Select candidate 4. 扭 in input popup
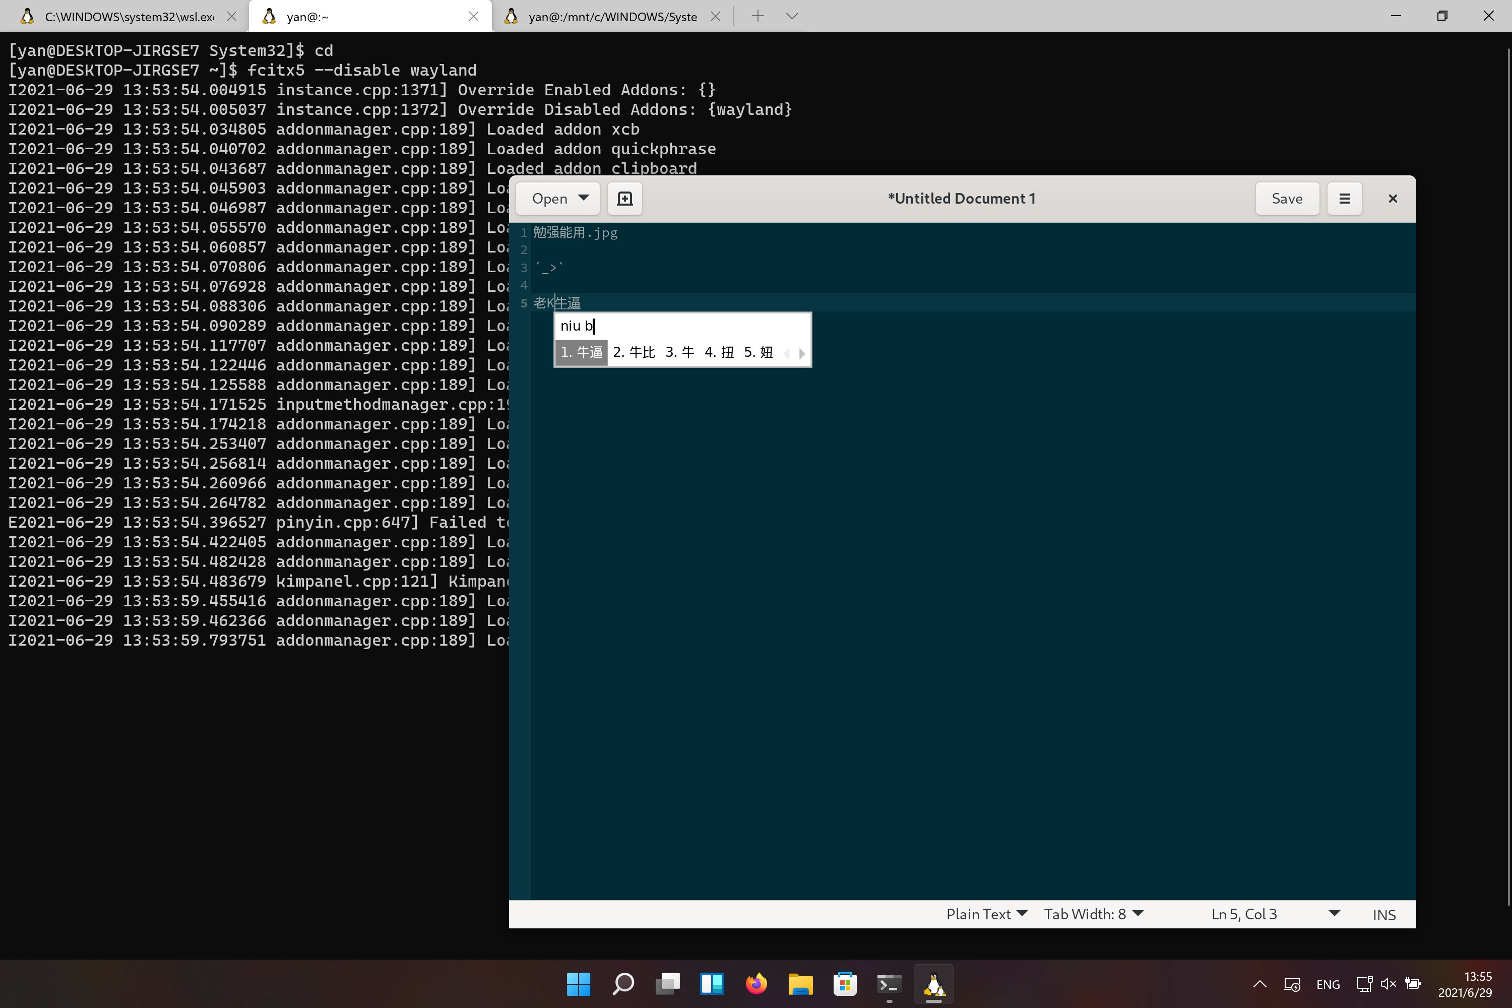The image size is (1512, 1008). click(719, 352)
